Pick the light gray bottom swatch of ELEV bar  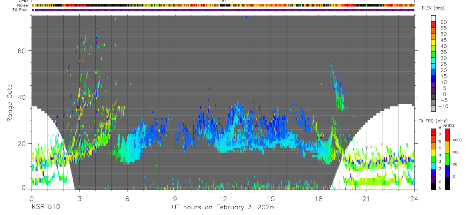pos(433,109)
